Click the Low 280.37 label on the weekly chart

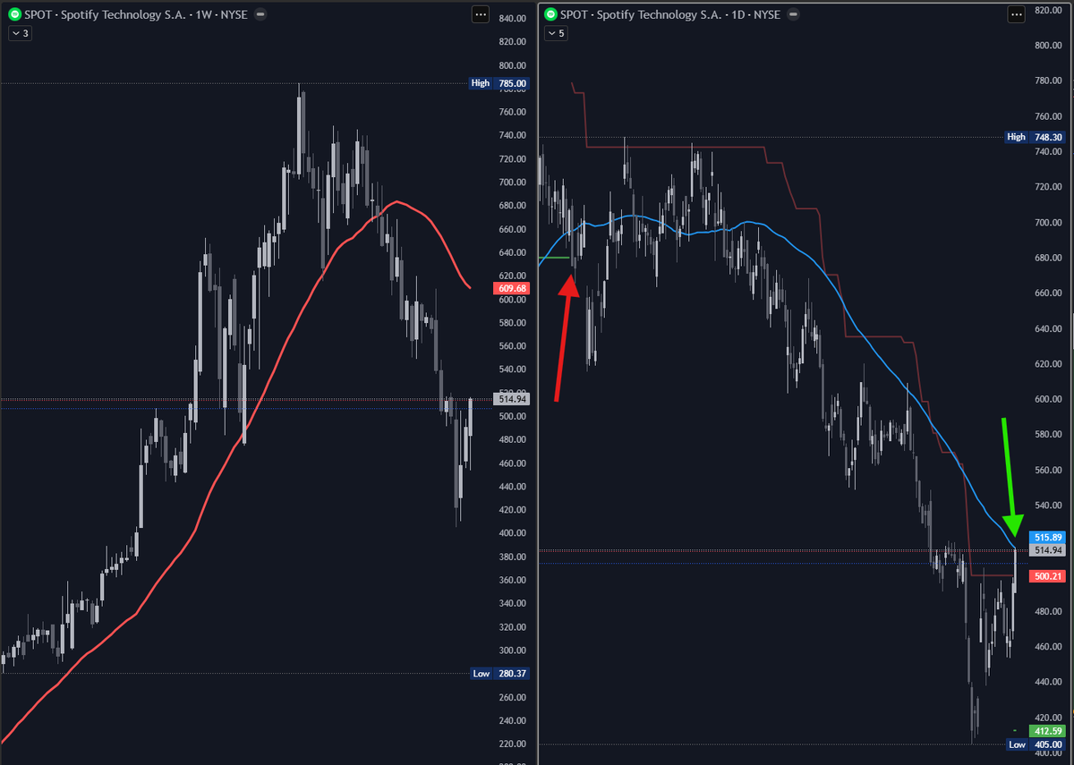(x=499, y=674)
